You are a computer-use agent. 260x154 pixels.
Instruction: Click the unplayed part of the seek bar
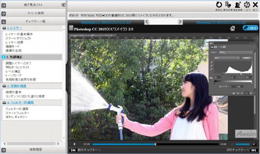click(188, 144)
